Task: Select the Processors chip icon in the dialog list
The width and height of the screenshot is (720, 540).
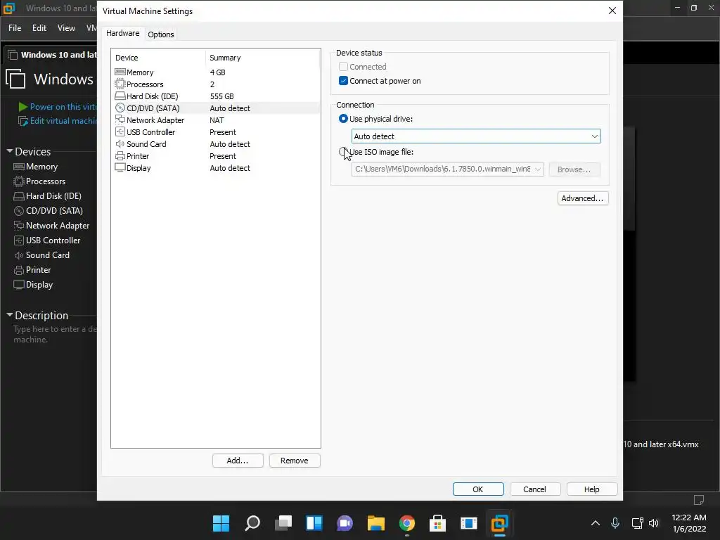Action: tap(120, 84)
